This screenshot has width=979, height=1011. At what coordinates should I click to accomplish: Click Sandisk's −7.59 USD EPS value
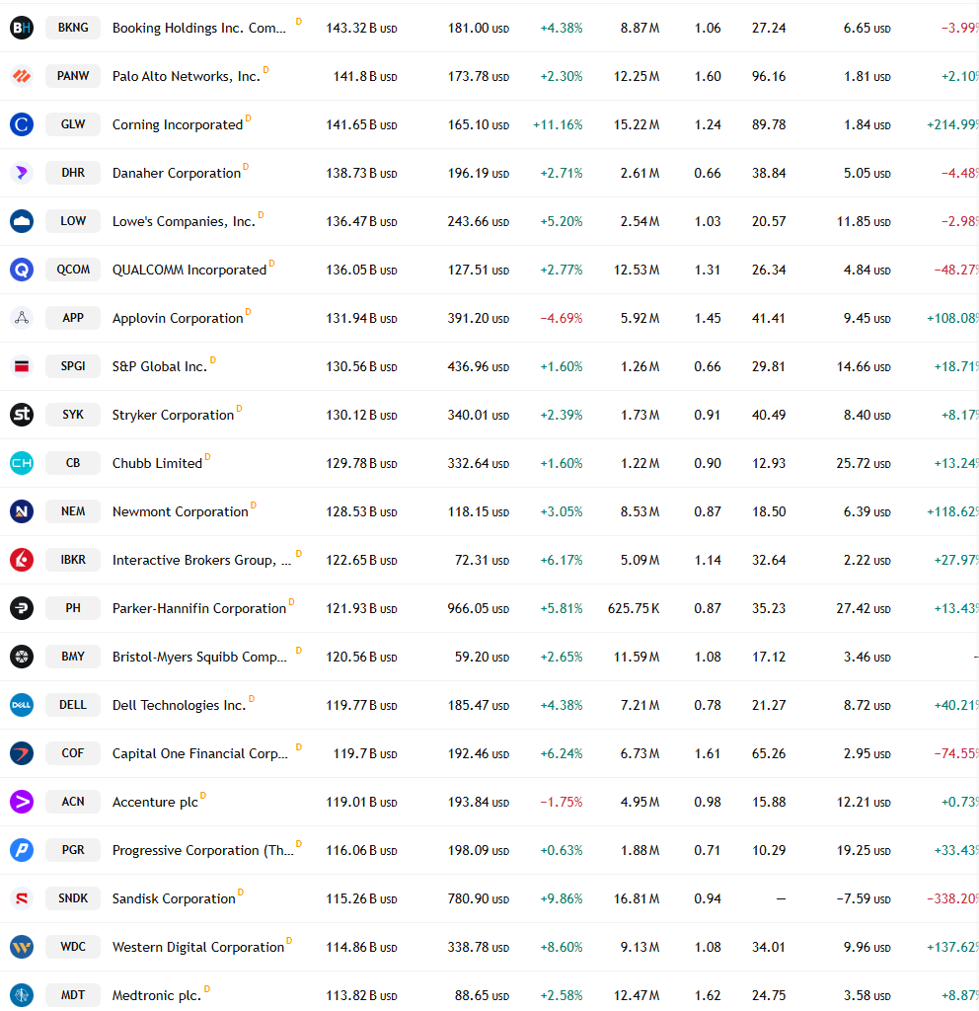click(864, 898)
